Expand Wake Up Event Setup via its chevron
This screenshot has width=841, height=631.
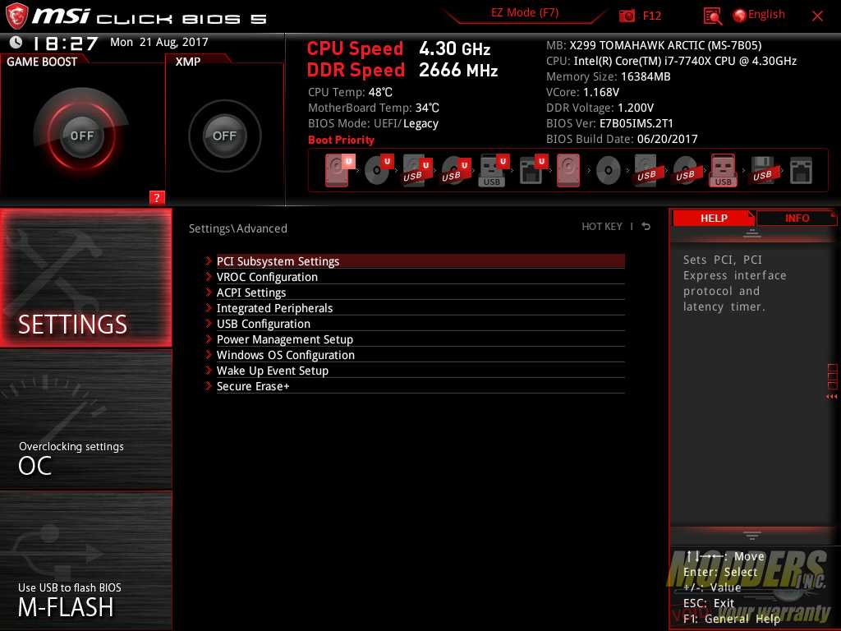click(x=209, y=371)
